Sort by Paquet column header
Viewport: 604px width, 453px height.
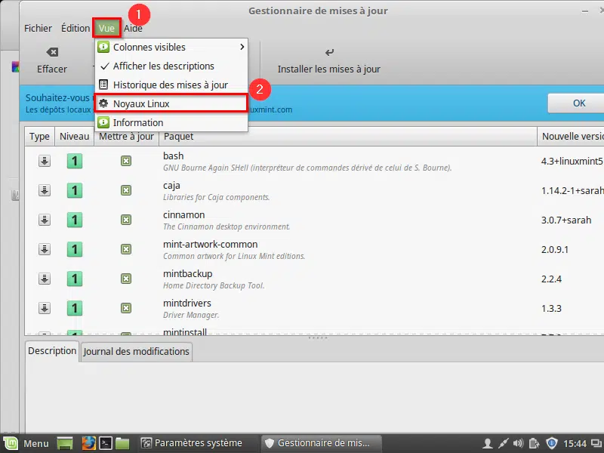[x=348, y=137]
